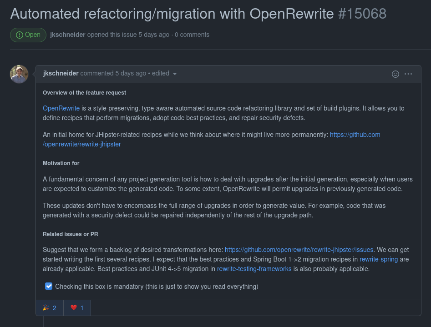Open the comment options ellipsis menu
This screenshot has width=431, height=327.
pyautogui.click(x=408, y=74)
